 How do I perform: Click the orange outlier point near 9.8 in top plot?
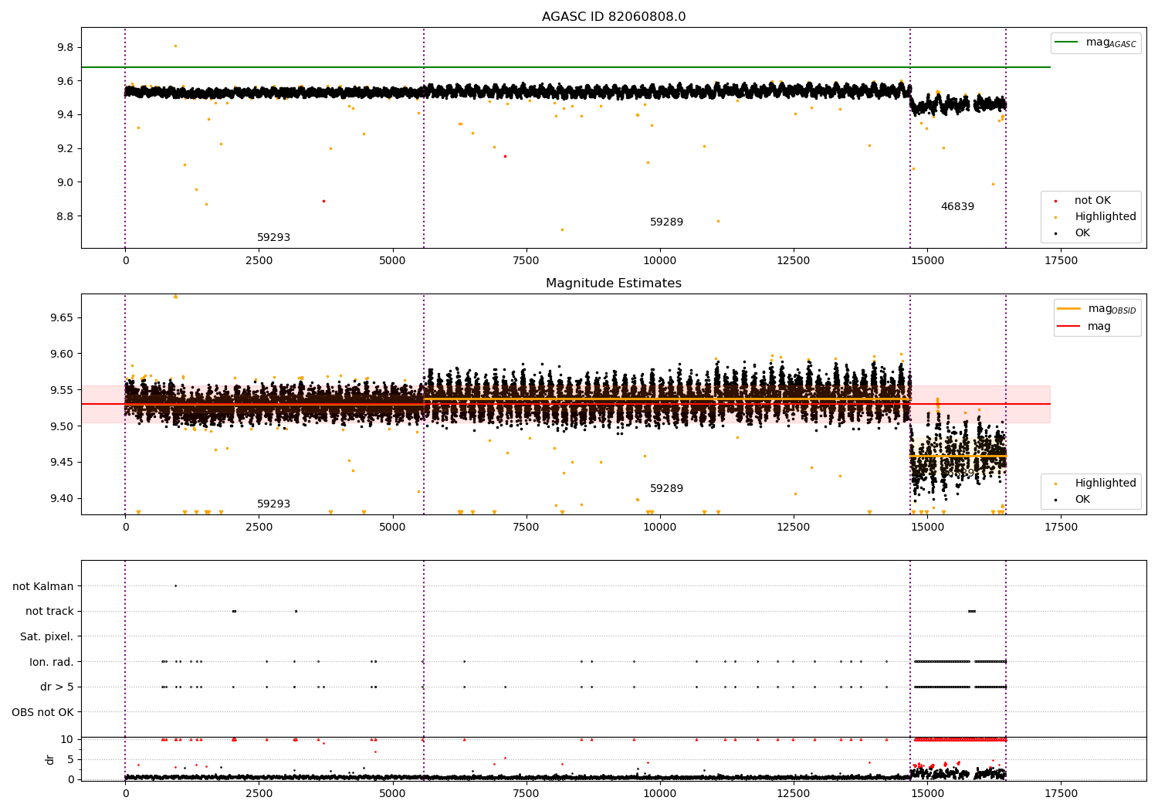click(x=175, y=46)
